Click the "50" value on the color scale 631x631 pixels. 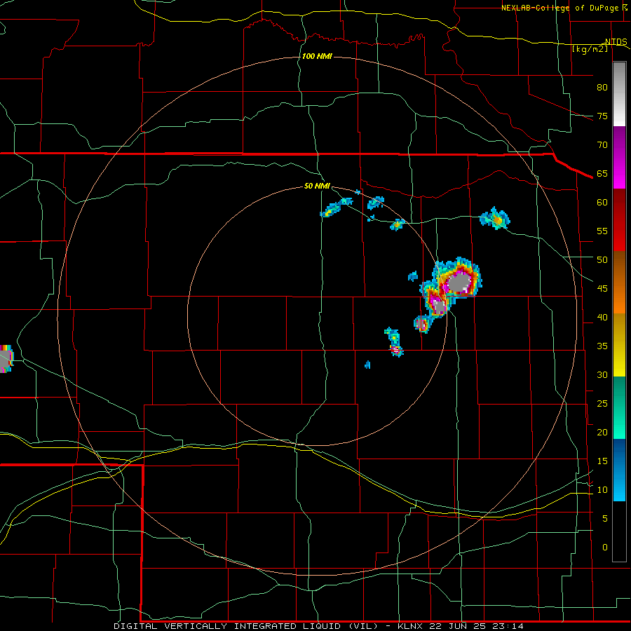point(602,260)
